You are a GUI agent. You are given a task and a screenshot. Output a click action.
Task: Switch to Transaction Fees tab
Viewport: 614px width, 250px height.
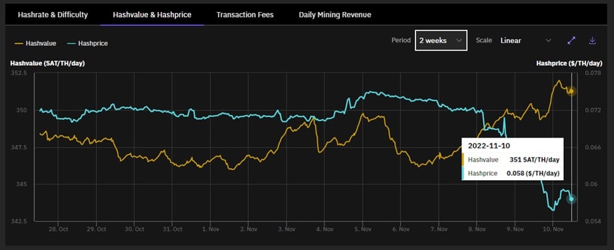[245, 15]
